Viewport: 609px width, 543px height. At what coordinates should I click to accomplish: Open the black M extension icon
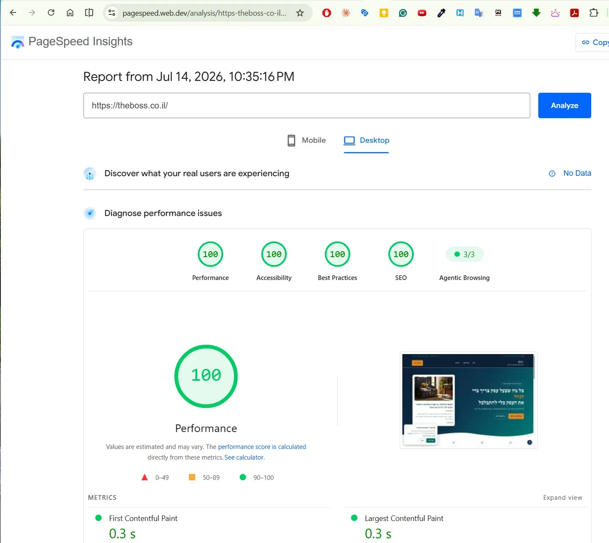click(x=498, y=13)
